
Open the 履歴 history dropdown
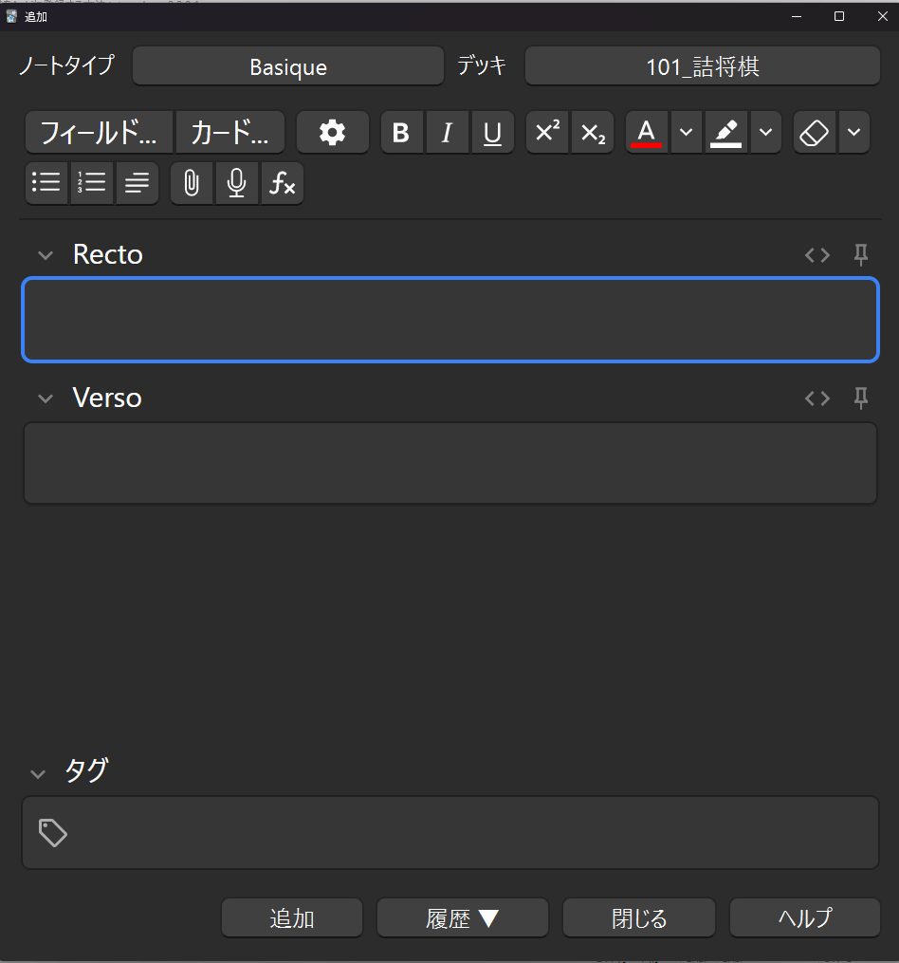click(x=462, y=918)
